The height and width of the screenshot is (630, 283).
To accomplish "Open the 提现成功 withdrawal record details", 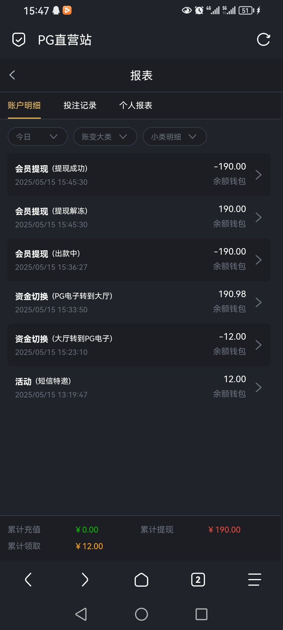I will coord(139,175).
